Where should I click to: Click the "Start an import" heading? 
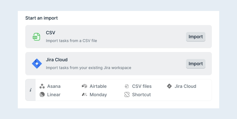coord(42,18)
